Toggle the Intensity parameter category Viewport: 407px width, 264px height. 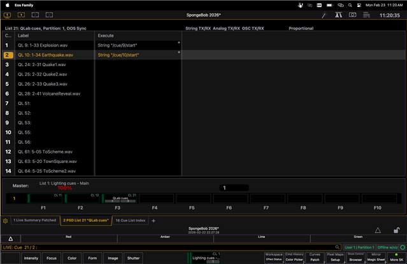pos(31,258)
